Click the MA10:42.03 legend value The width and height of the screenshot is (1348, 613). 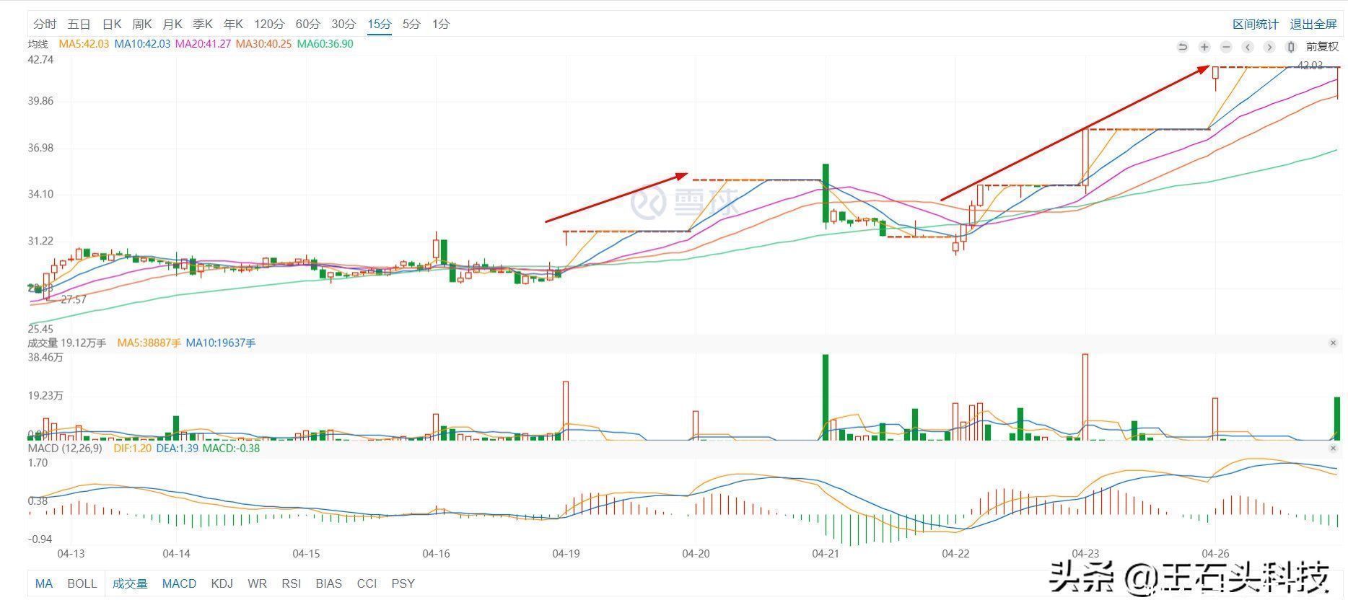tap(142, 44)
